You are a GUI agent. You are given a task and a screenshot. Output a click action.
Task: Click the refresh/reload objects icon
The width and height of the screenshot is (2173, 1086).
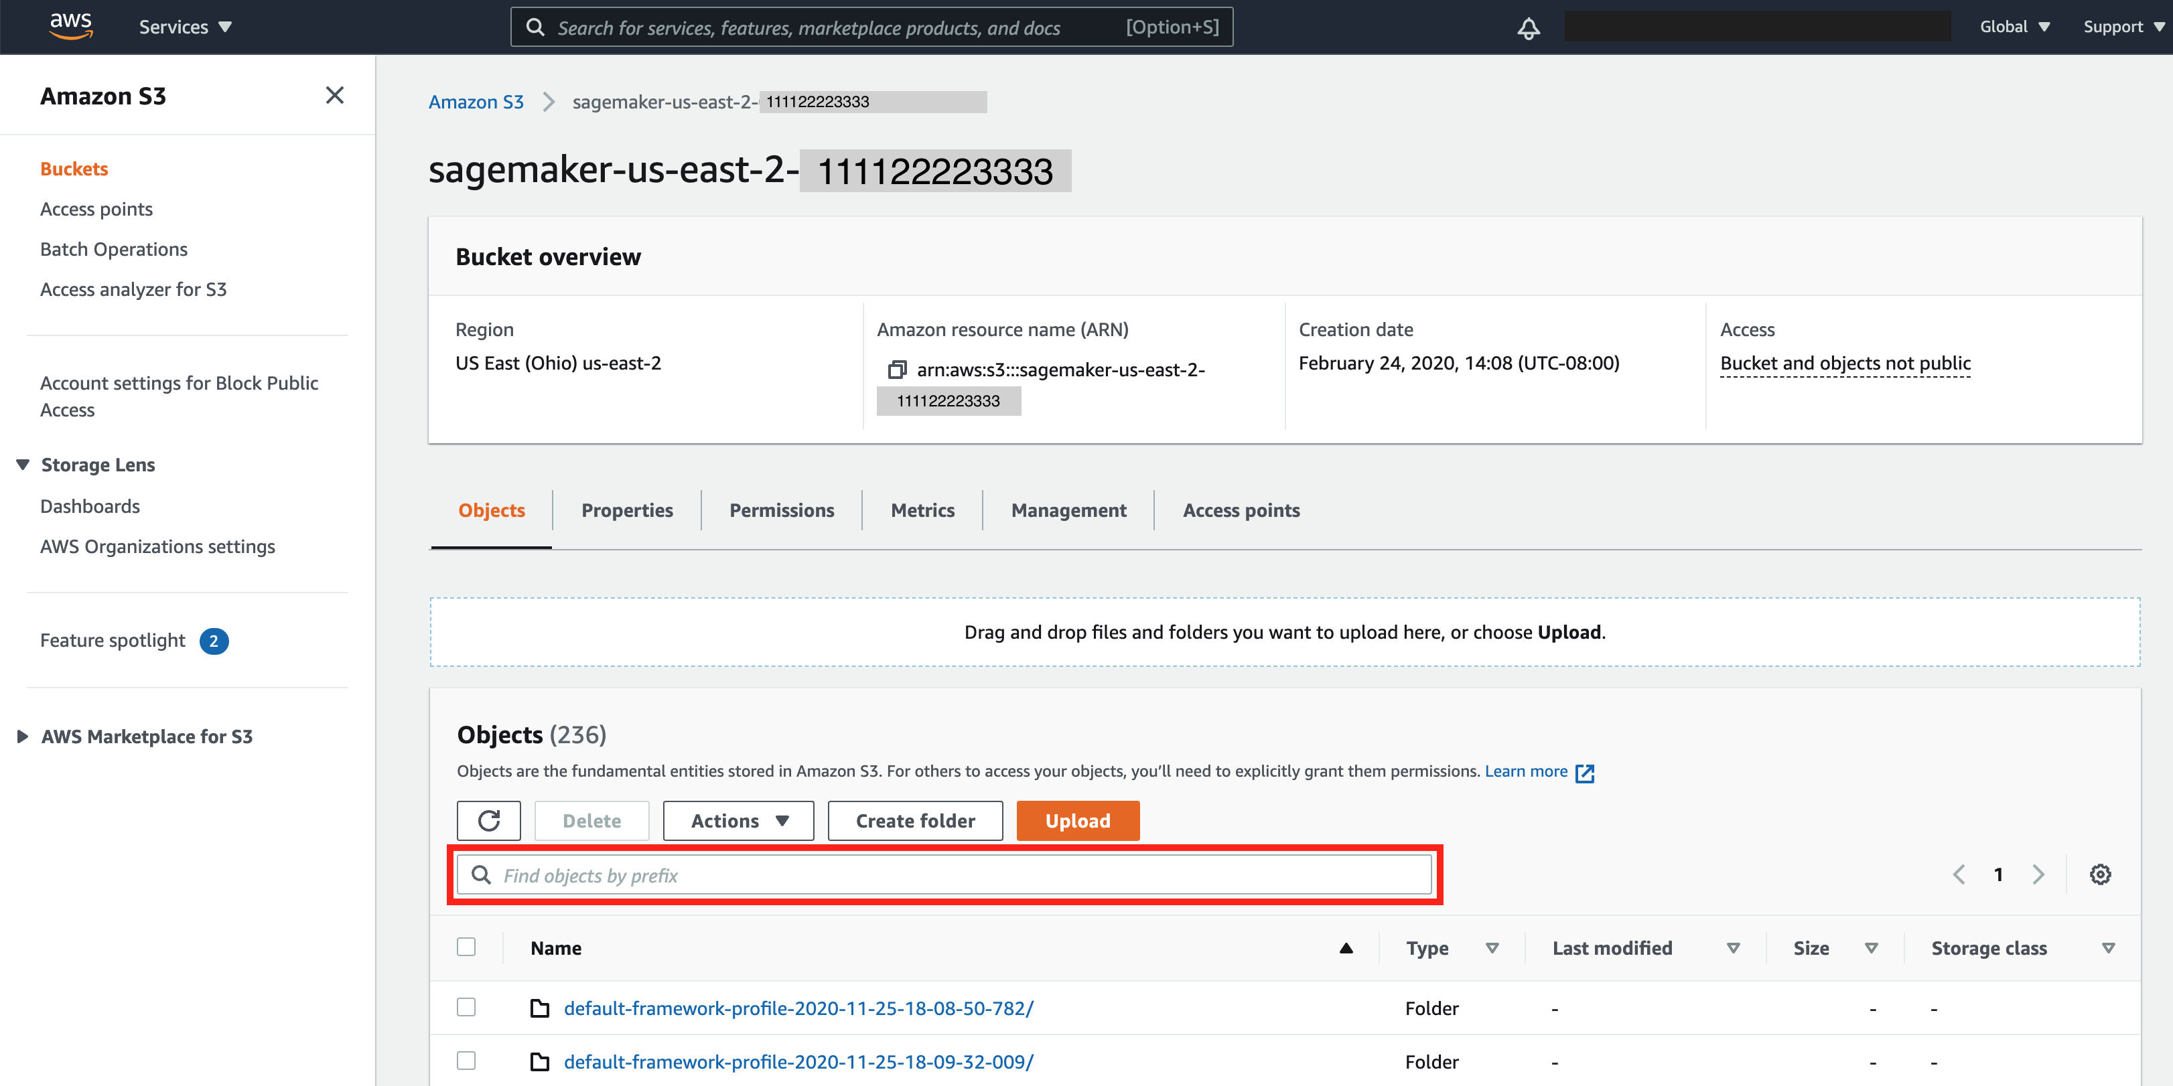click(489, 820)
